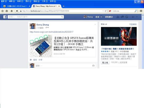Viewport: 144px width, 108px height.
Task: Open the friend requests icon in Facebook header
Action: 118,17
